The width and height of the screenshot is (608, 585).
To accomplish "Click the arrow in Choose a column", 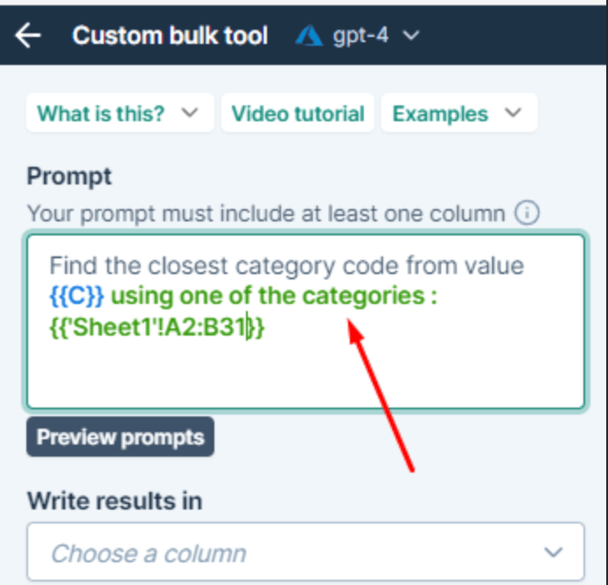I will (553, 552).
